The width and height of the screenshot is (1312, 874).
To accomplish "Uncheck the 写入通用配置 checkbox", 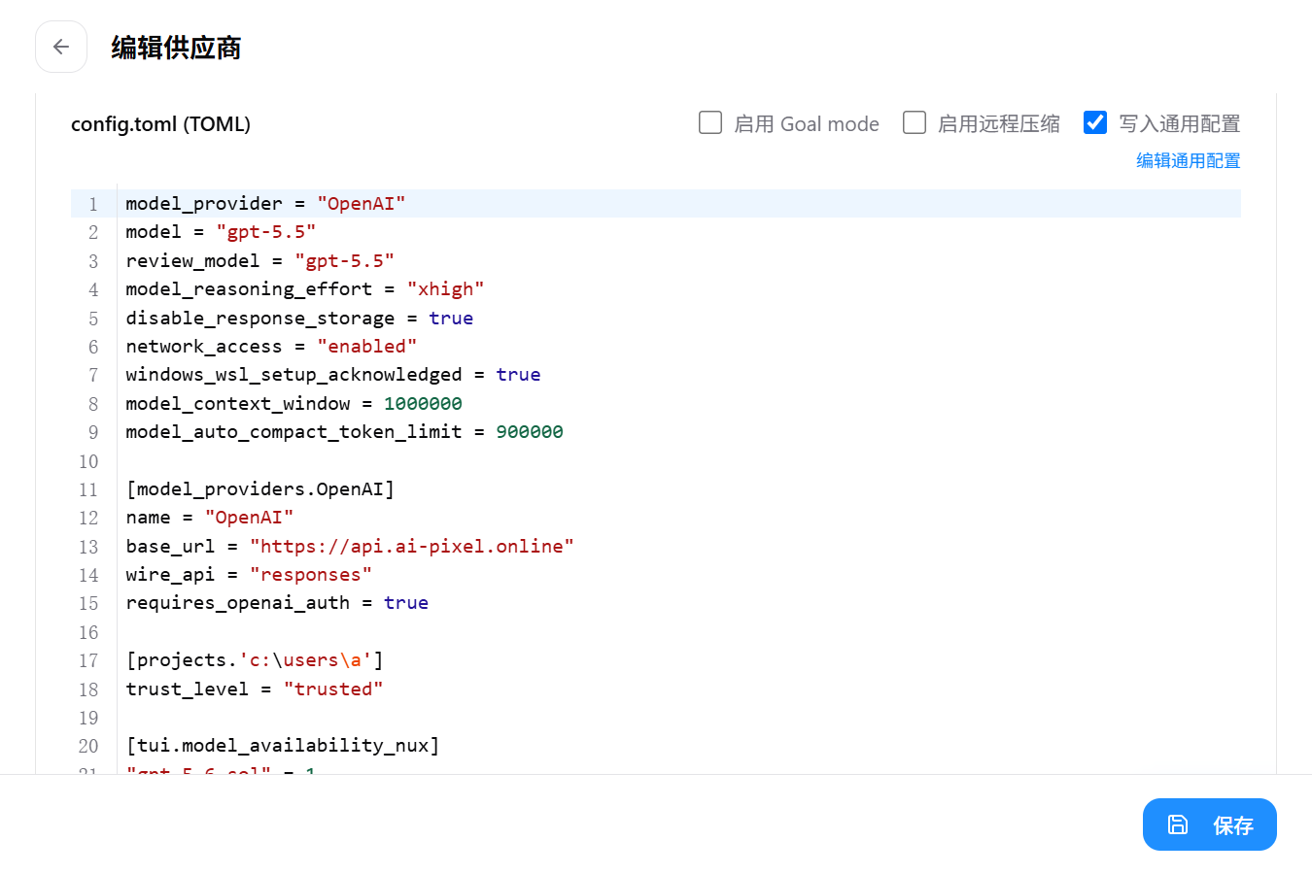I will click(1095, 122).
